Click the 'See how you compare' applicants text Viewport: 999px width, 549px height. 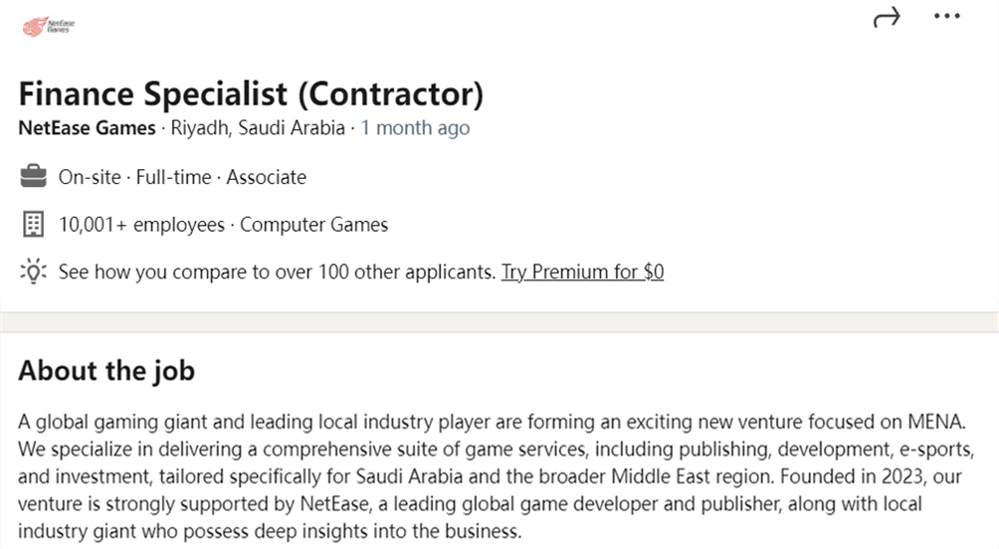coord(277,272)
